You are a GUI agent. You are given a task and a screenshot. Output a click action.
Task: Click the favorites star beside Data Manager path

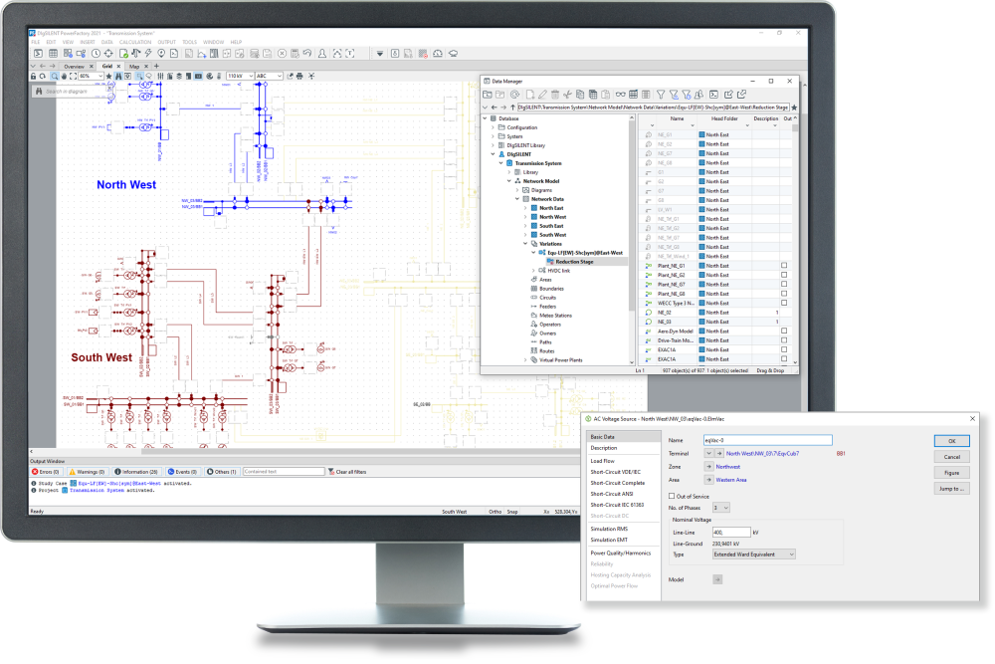click(x=794, y=108)
